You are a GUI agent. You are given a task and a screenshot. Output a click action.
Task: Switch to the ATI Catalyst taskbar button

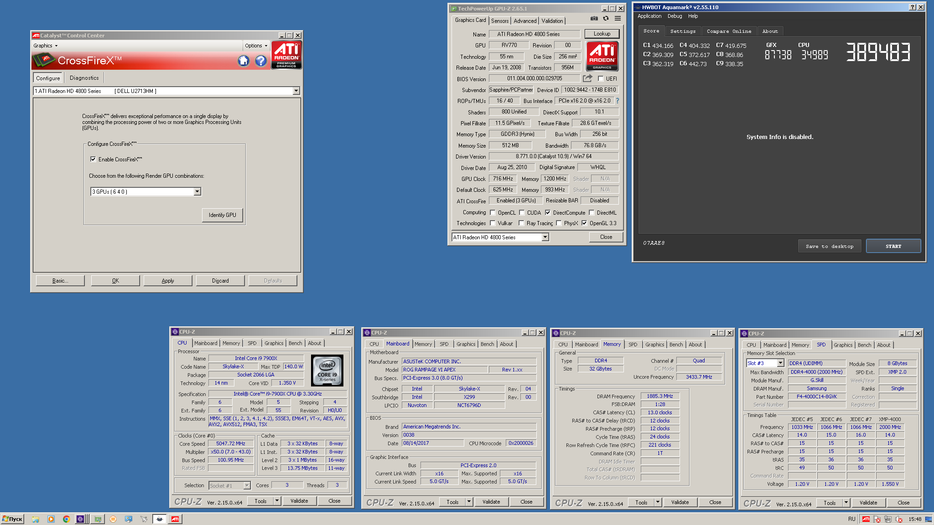click(175, 519)
